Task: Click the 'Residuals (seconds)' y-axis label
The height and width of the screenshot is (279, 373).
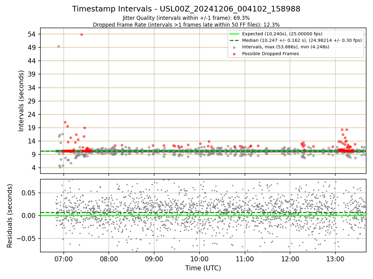Action: click(10, 216)
